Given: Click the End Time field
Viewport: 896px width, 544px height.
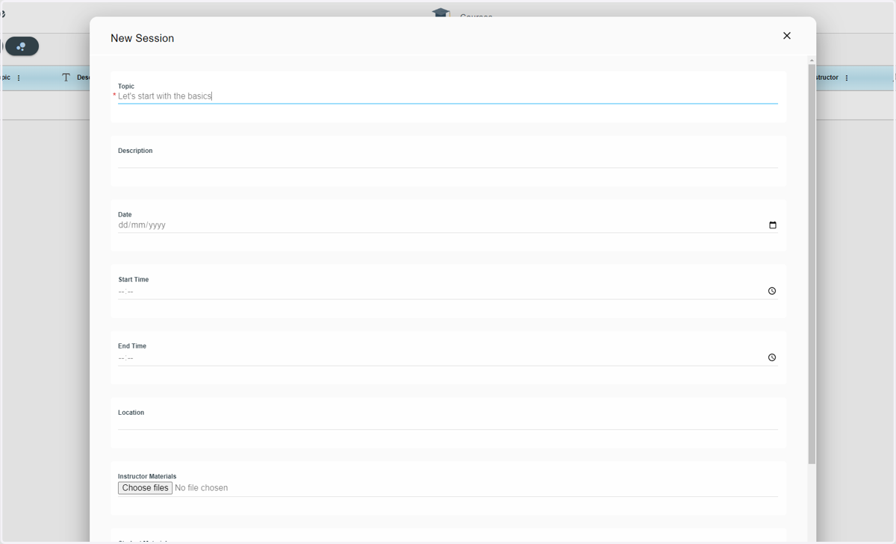Looking at the screenshot, I should point(447,358).
